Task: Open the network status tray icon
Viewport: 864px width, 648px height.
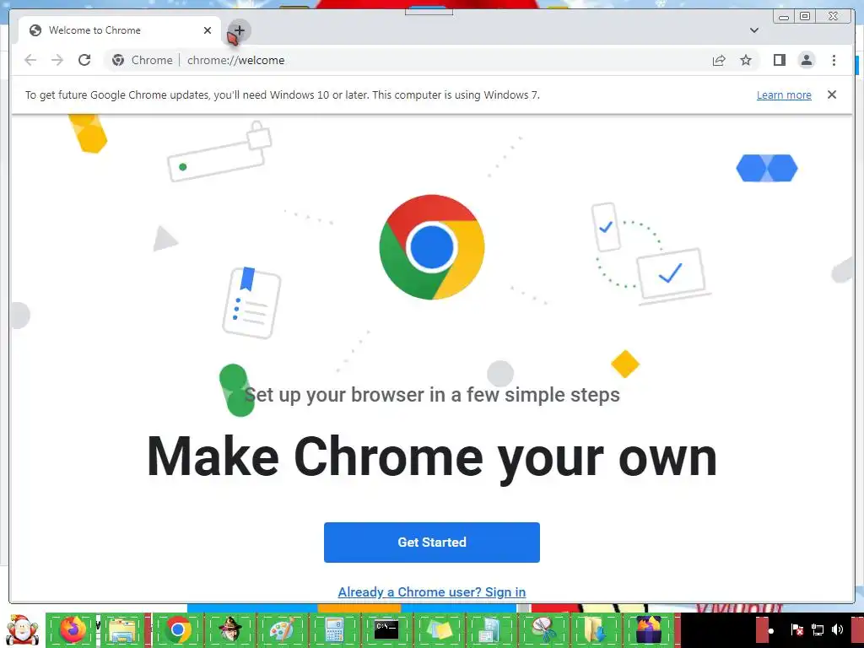Action: click(818, 629)
